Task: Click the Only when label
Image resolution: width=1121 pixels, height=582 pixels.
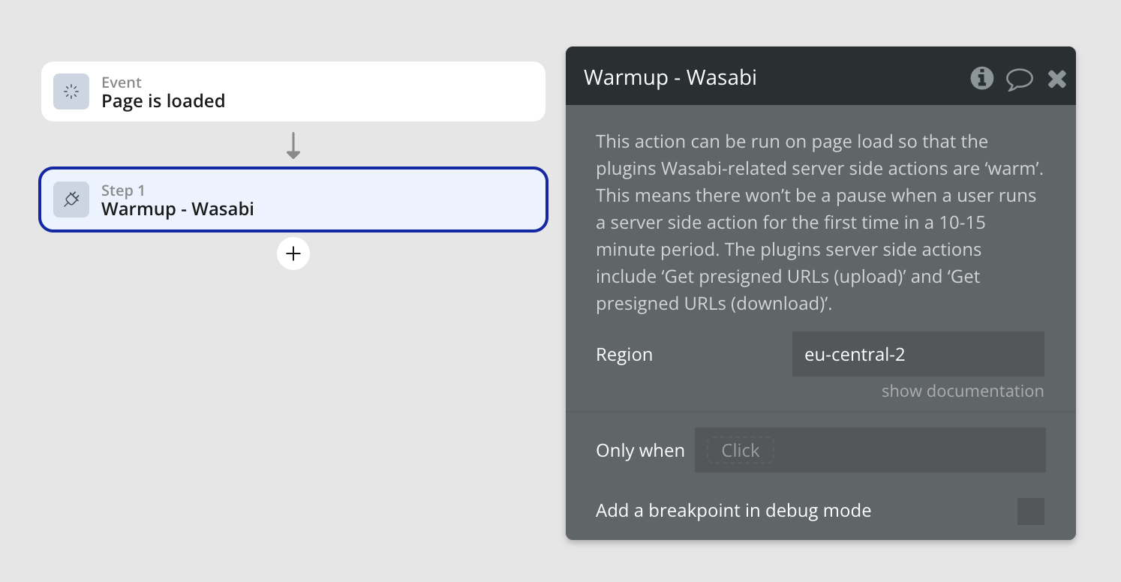Action: point(640,451)
